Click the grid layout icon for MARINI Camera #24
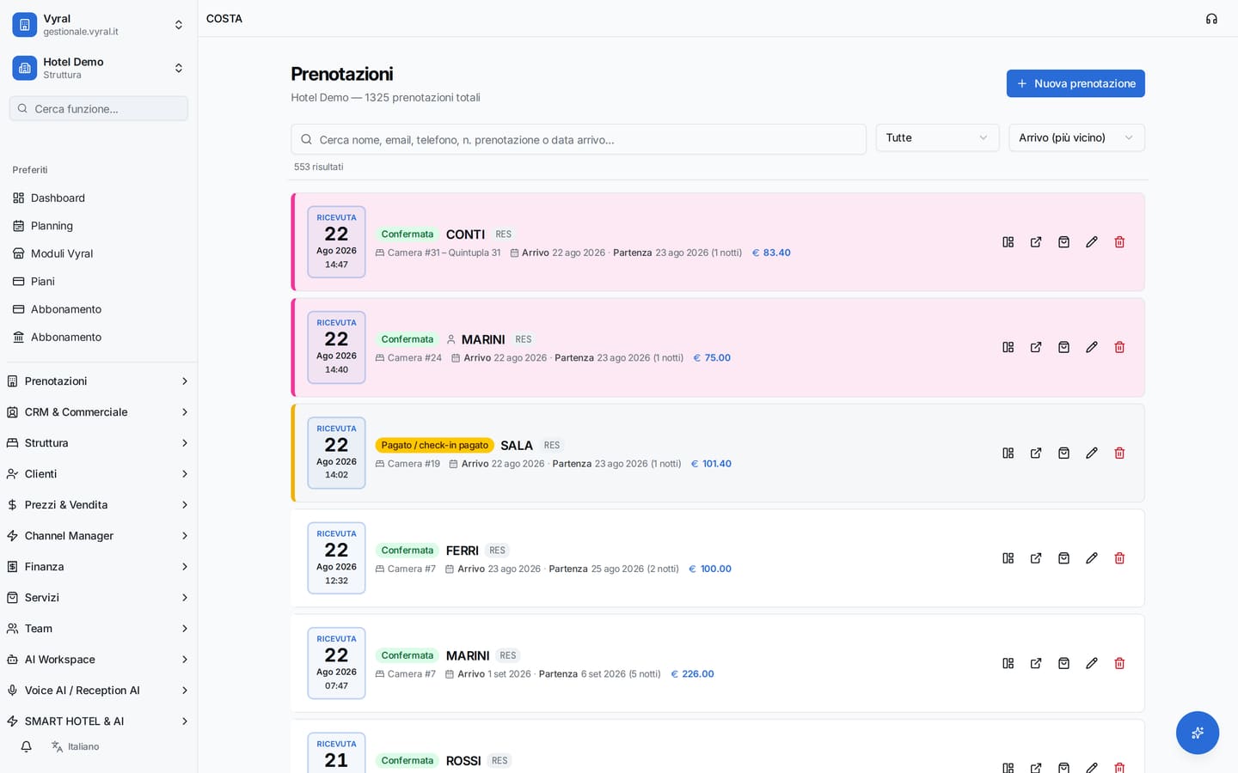Image resolution: width=1238 pixels, height=773 pixels. (1008, 347)
